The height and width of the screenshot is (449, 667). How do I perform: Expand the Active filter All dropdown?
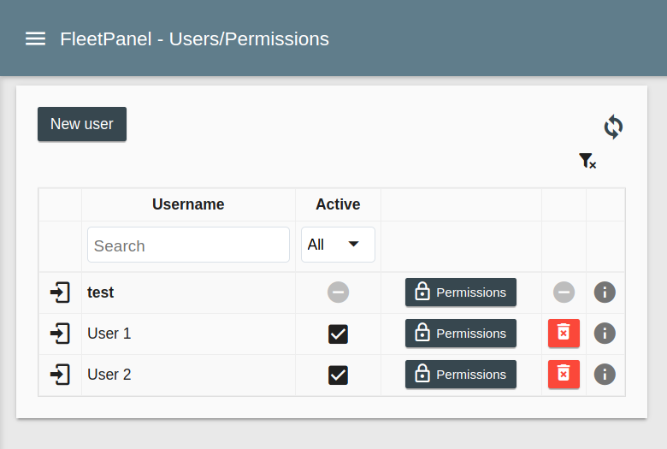pos(338,245)
